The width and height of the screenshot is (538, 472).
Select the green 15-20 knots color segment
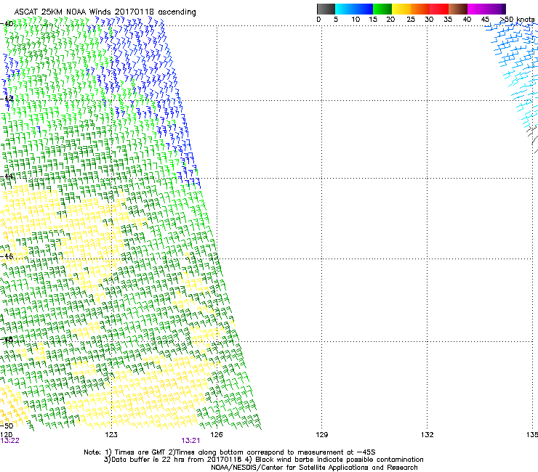[382, 9]
